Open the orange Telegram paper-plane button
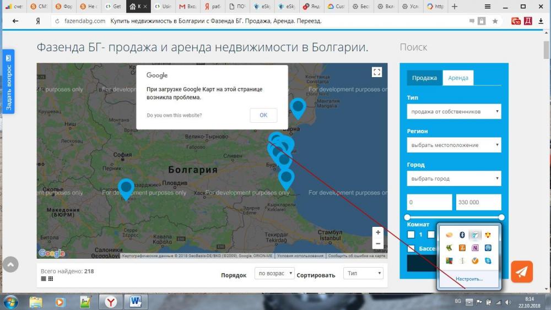Viewport: 551px width, 310px height. pyautogui.click(x=522, y=271)
